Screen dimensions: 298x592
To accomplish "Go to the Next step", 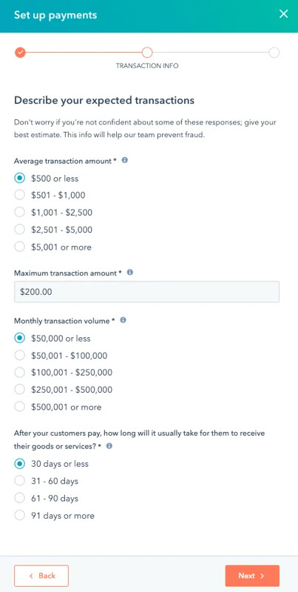I will click(x=252, y=576).
